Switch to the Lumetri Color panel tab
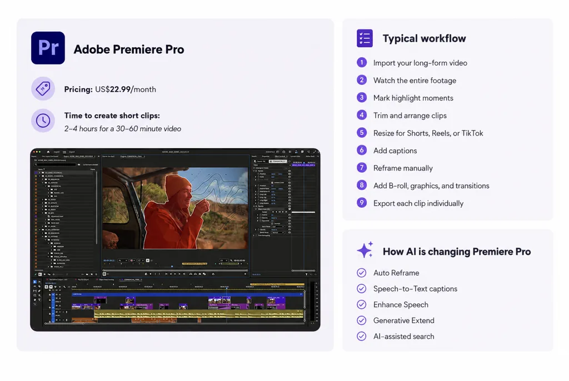Screen dimensions: 569x381 tap(296, 157)
